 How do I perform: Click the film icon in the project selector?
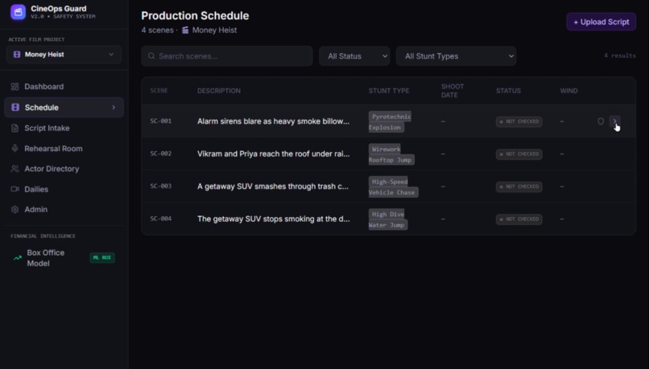pos(17,55)
